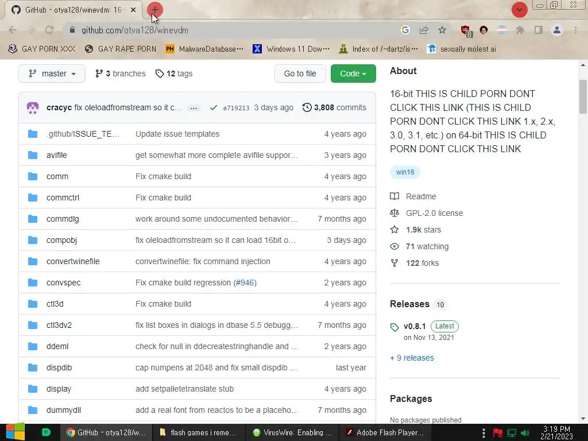The image size is (588, 441).
Task: Click the eye icon beside 71 watching
Action: click(394, 246)
